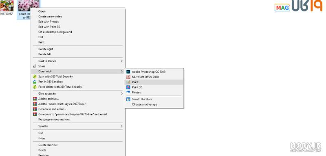Expand the Give access to submenu arrow
Image resolution: width=326 pixels, height=156 pixels.
[x=121, y=94]
